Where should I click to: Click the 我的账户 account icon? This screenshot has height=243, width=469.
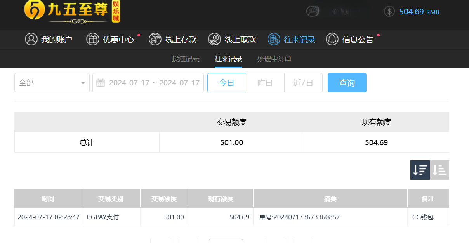click(31, 39)
